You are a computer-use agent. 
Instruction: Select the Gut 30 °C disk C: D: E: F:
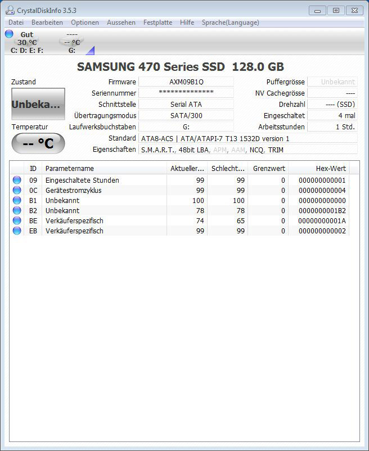(27, 42)
